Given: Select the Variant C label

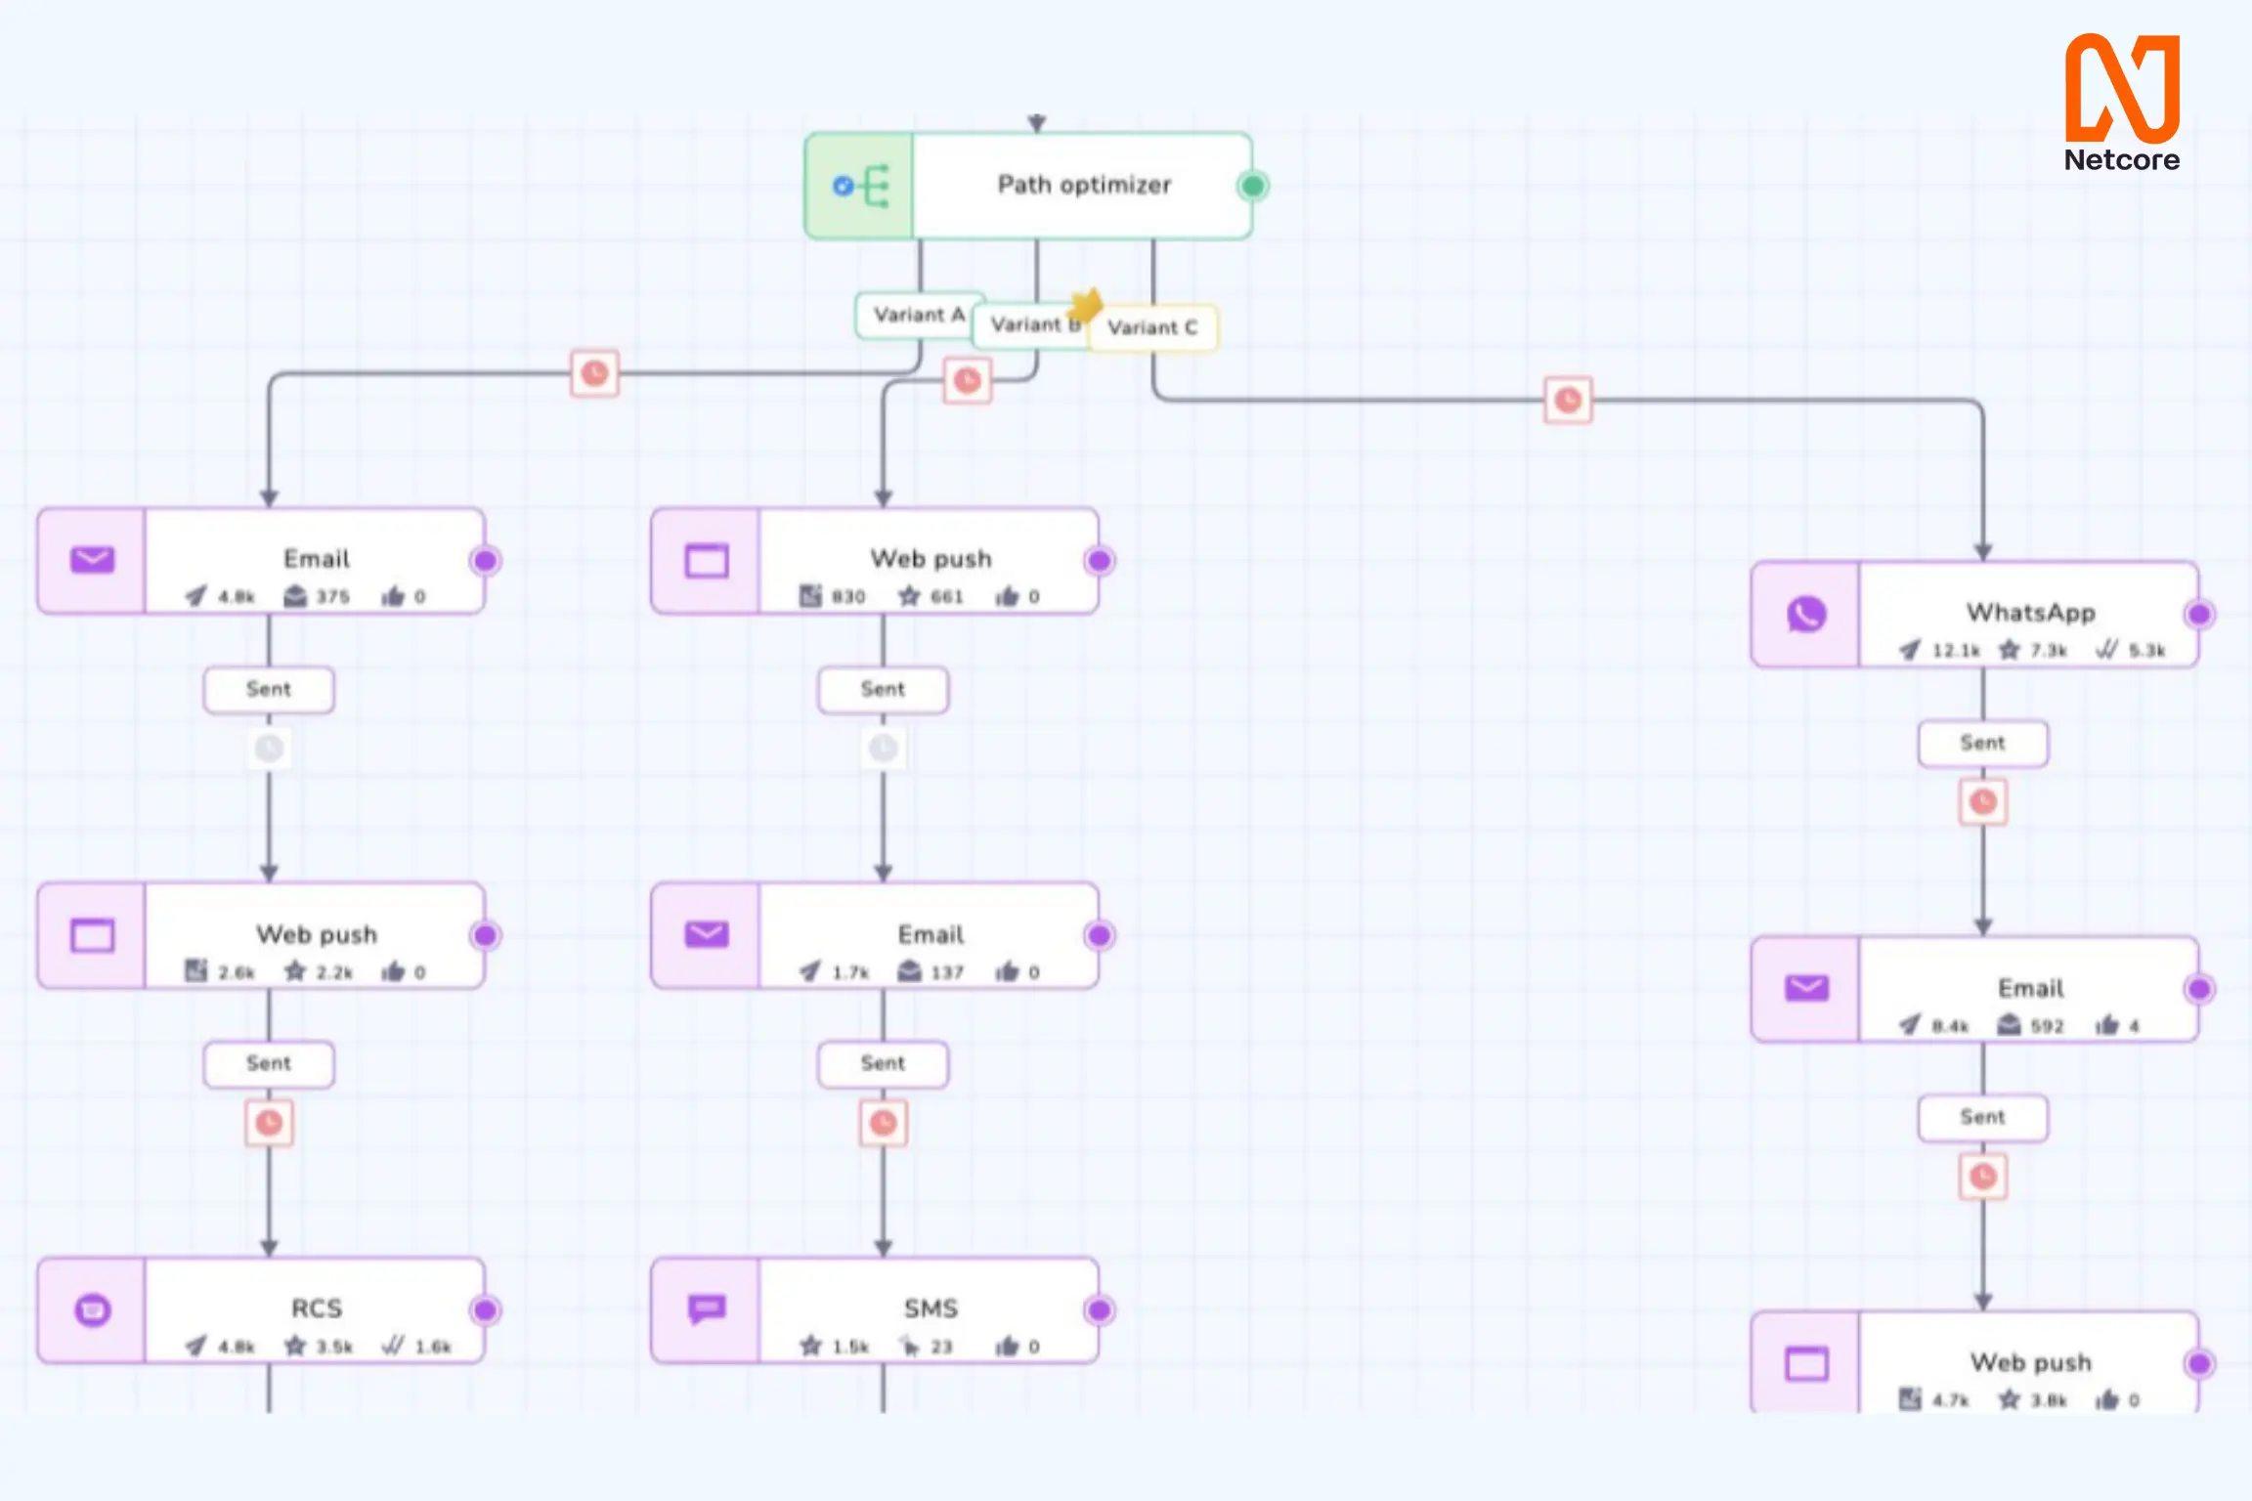Looking at the screenshot, I should pos(1152,328).
